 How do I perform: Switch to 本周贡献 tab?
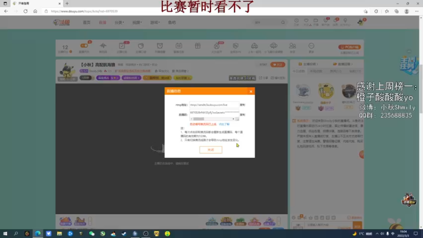click(x=316, y=71)
